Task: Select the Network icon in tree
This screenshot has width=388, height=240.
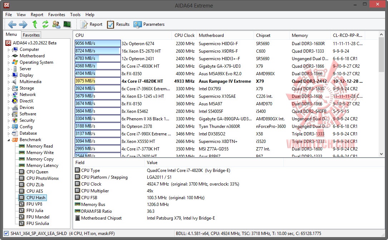Action: (15, 95)
